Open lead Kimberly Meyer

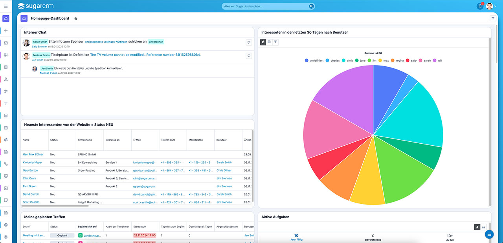point(32,162)
